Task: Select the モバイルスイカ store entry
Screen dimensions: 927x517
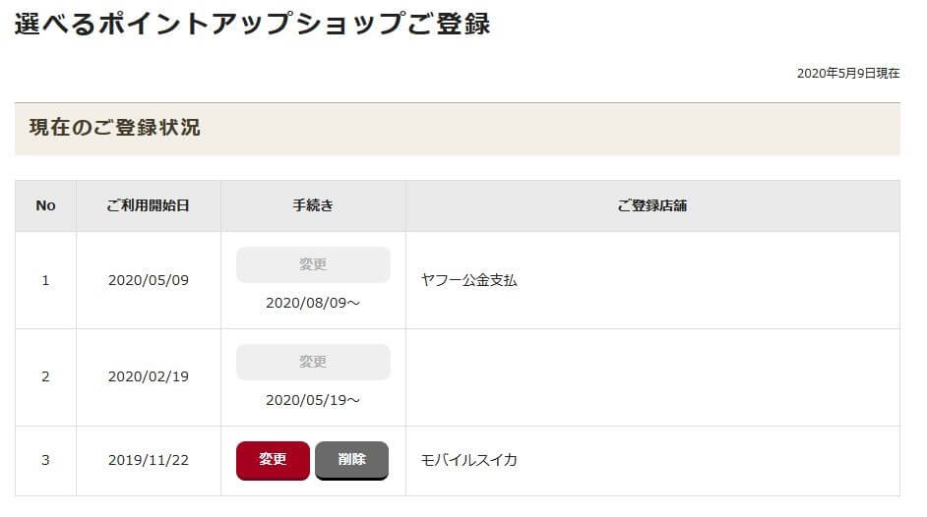Action: 468,460
